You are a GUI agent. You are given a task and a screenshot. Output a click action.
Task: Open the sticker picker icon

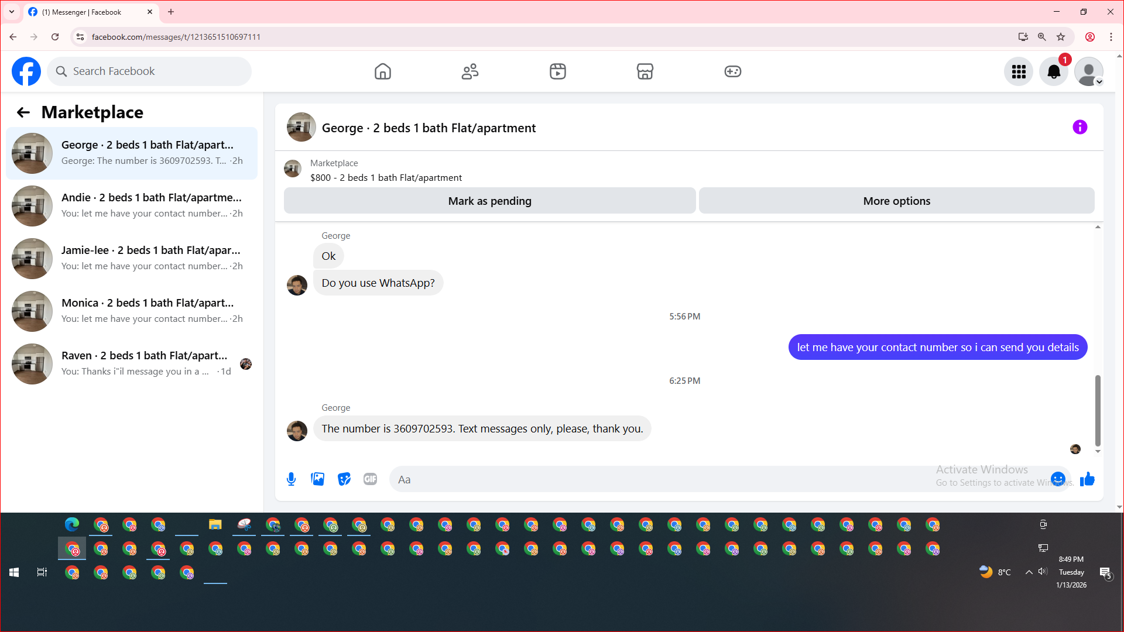[x=344, y=479]
